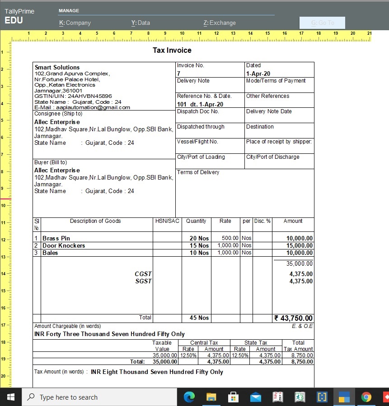Click the G: Go To button
This screenshot has width=389, height=406.
pos(322,23)
